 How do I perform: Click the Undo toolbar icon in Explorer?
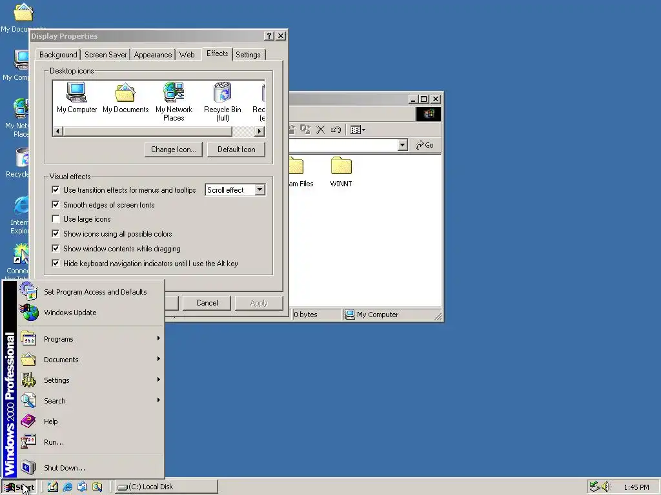point(336,130)
